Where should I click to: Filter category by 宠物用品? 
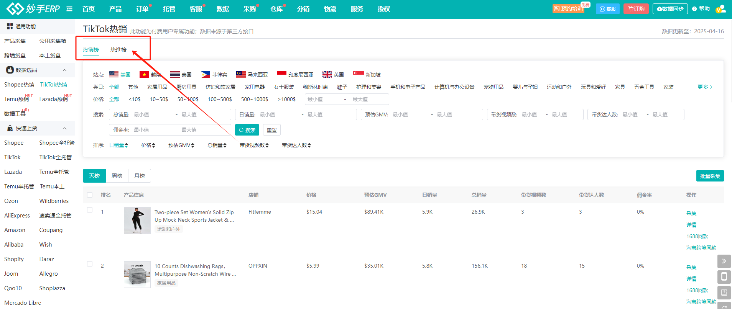click(493, 87)
